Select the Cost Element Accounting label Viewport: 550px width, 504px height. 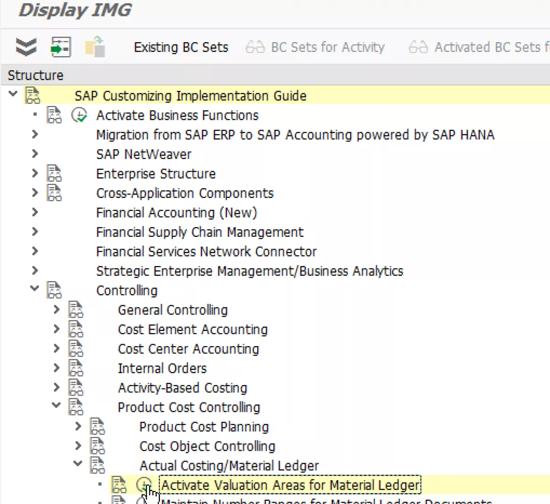(192, 329)
